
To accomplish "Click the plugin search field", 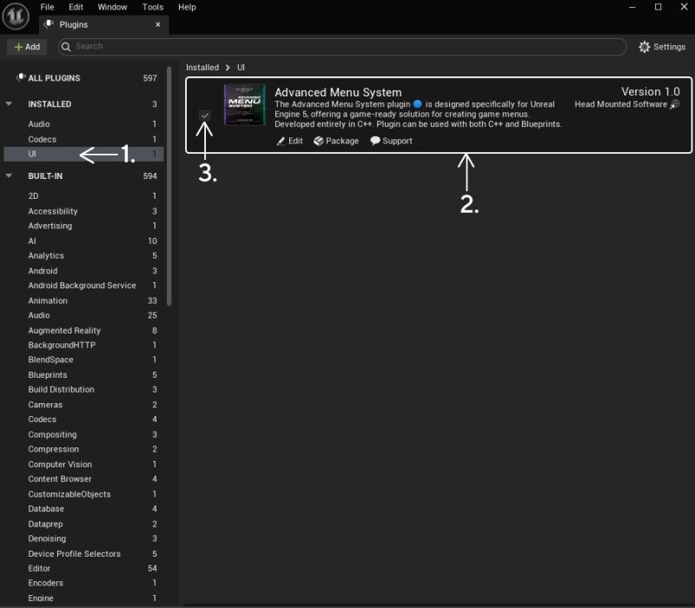I will point(342,47).
